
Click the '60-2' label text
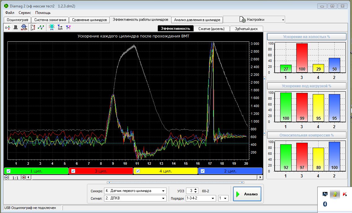tap(205, 191)
